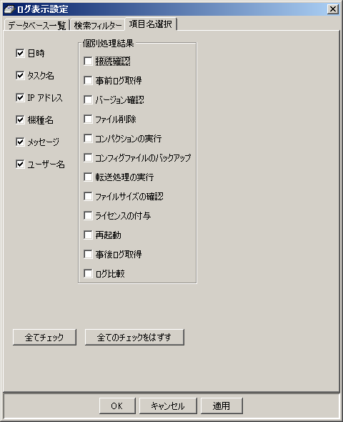
Task: Uncheck the 日時 checkbox
Action: [x=20, y=54]
